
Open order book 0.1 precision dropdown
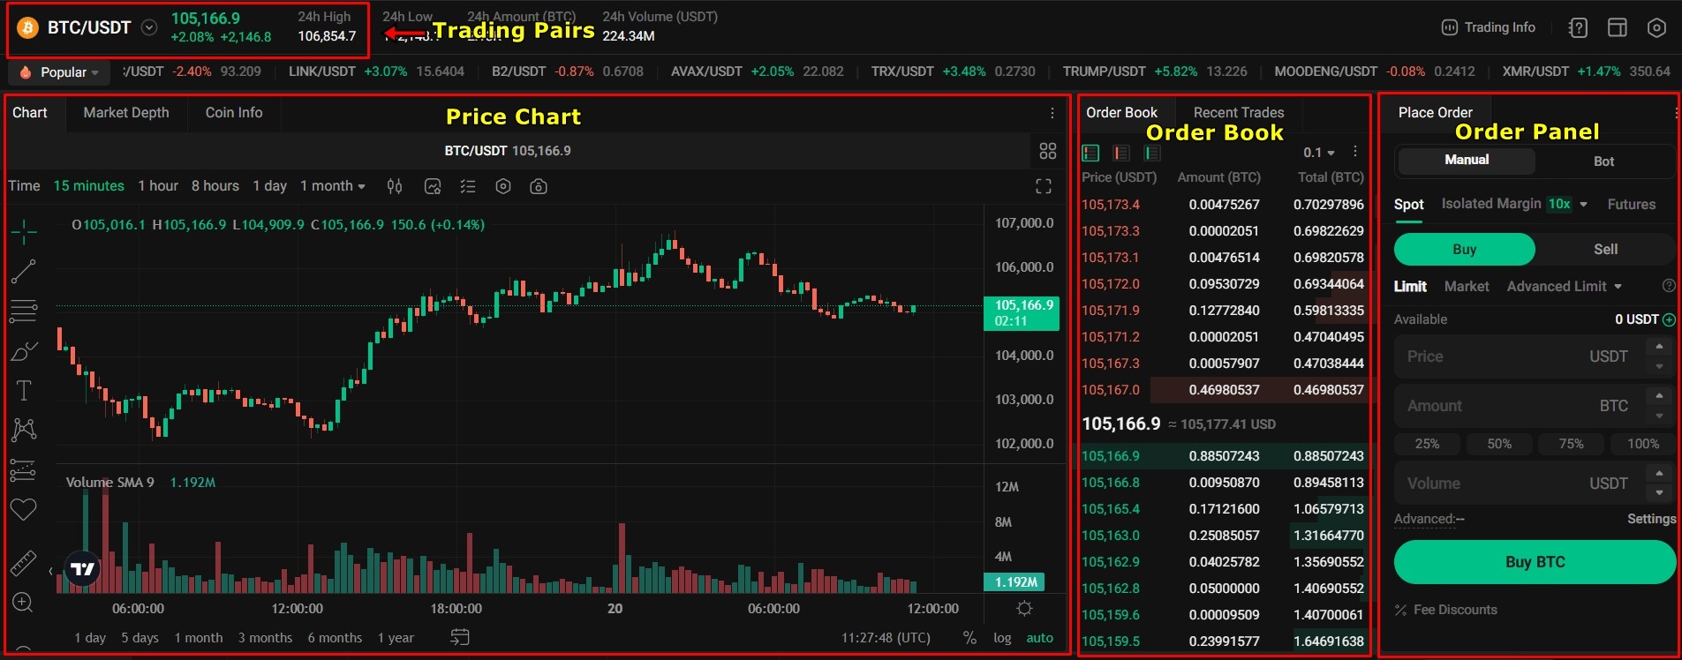(1319, 153)
